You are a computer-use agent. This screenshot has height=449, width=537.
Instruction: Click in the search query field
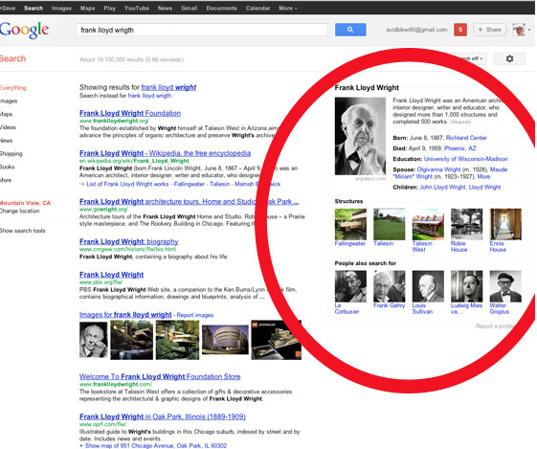click(201, 30)
